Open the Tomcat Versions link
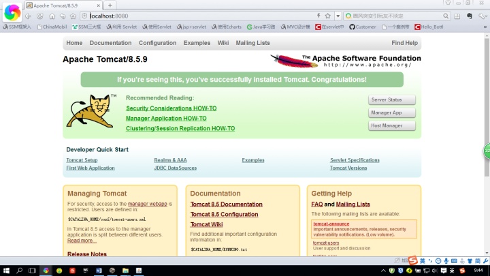Image resolution: width=490 pixels, height=276 pixels. click(x=348, y=168)
